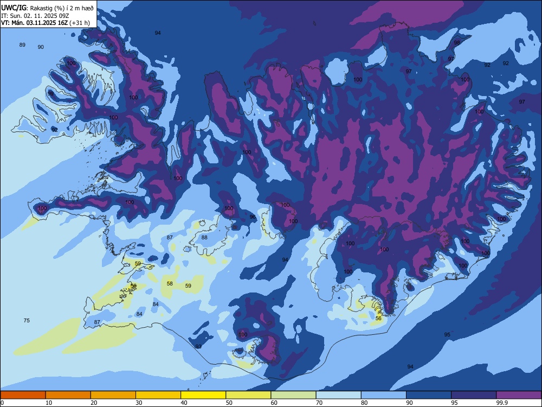The height and width of the screenshot is (407, 542).
Task: Select the '56' value in the southeast
Action: click(378, 319)
